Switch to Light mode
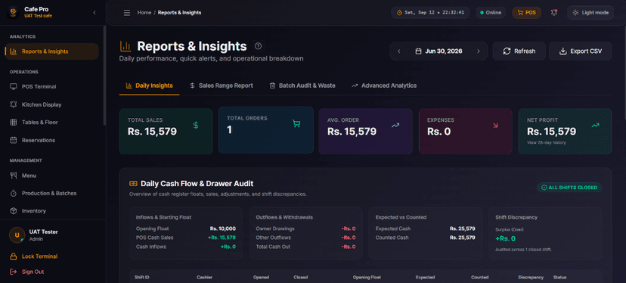This screenshot has width=626, height=283. click(590, 12)
